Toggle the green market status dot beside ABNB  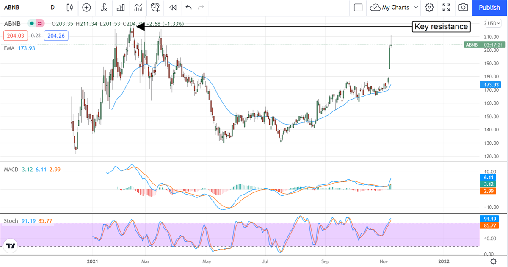click(32, 24)
